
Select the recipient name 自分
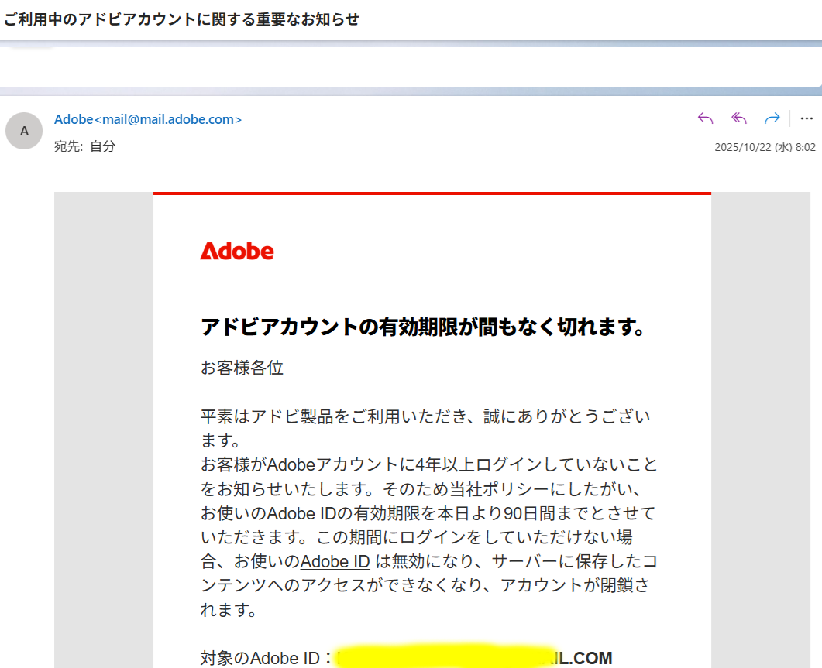[x=102, y=146]
